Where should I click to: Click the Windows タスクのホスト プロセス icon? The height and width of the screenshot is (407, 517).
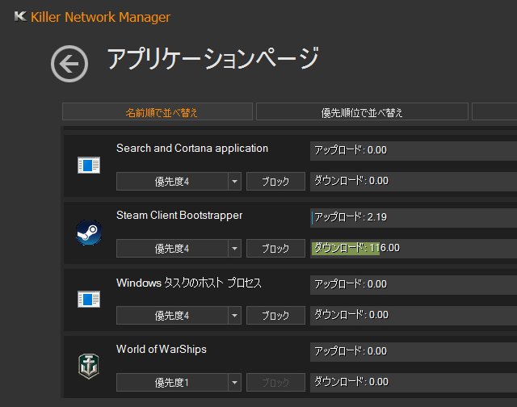pos(87,300)
